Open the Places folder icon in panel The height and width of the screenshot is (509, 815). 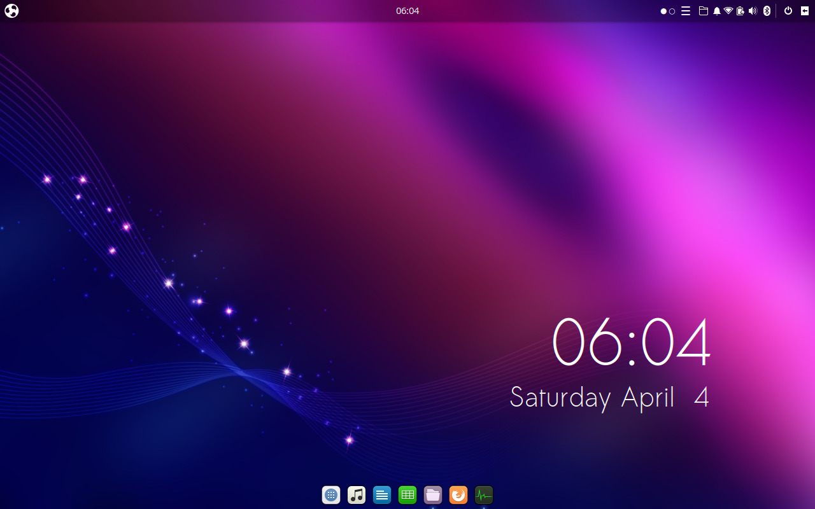pos(704,11)
